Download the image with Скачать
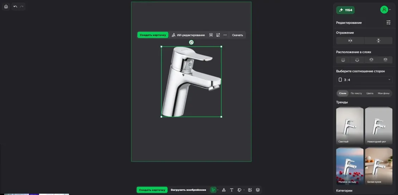This screenshot has width=398, height=195. (x=238, y=35)
